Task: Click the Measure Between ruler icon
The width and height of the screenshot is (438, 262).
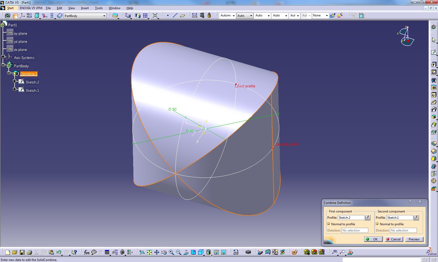Action: [194, 15]
